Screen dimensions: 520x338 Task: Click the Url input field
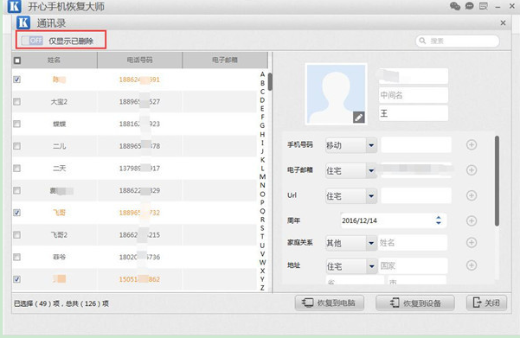pos(416,195)
